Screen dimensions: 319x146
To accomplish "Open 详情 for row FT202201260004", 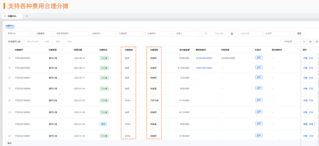I will (x=305, y=89).
